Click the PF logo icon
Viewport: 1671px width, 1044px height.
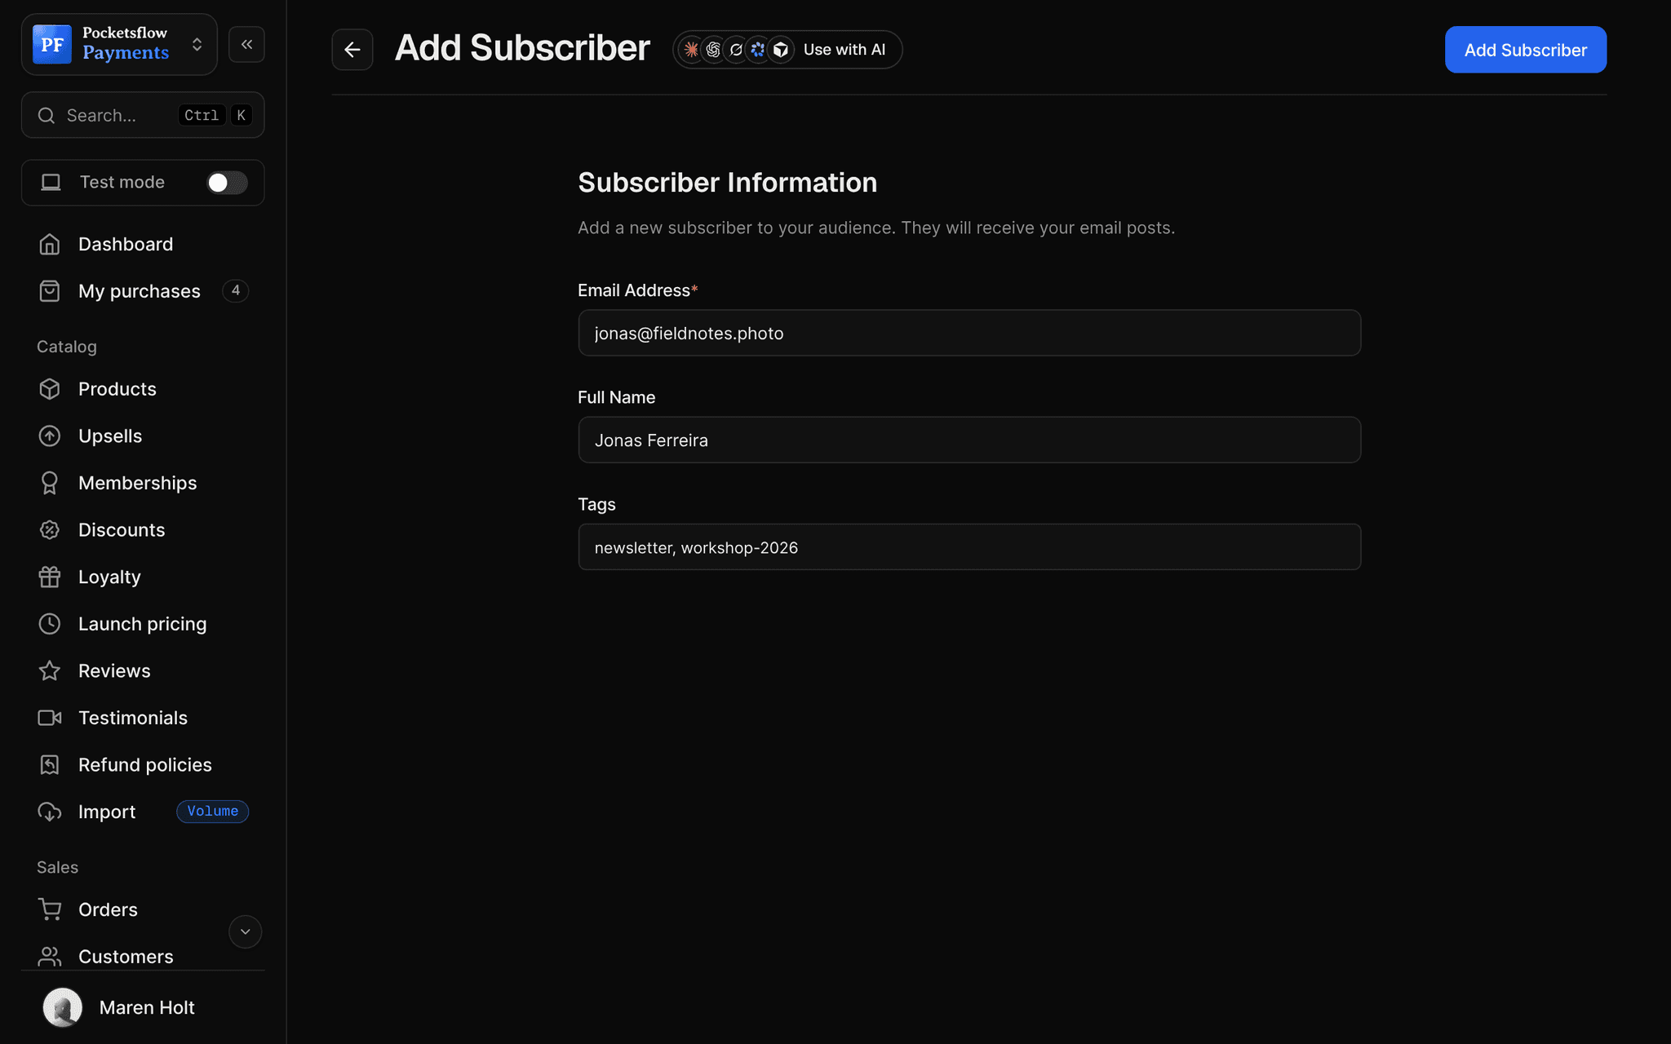[x=52, y=44]
